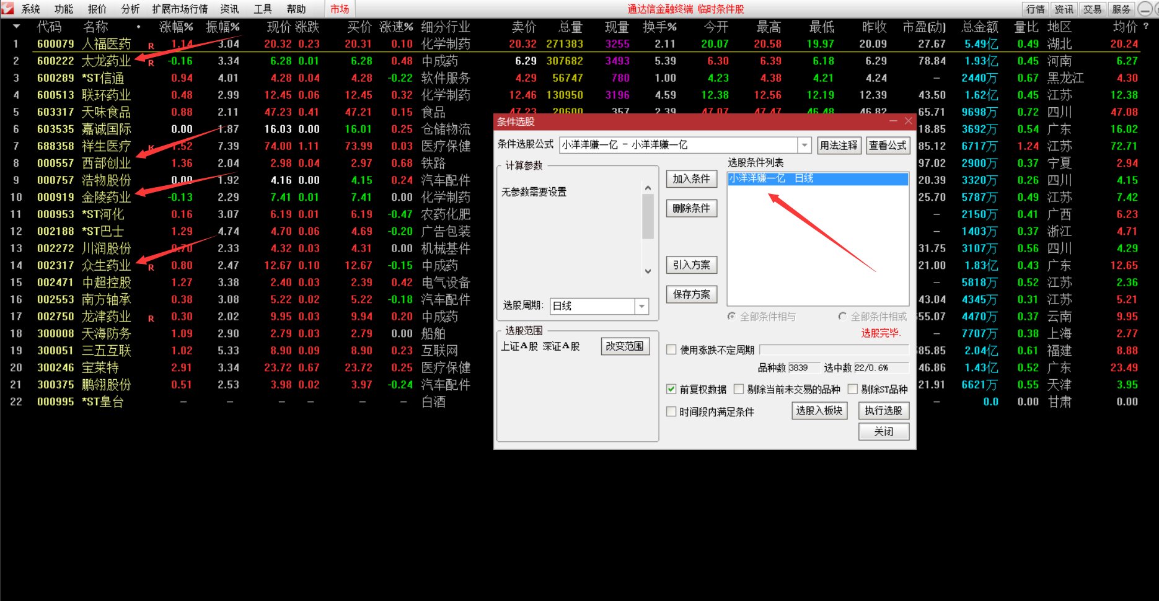The image size is (1159, 601).
Task: Click the 关闭 button in the dialog
Action: pyautogui.click(x=884, y=431)
